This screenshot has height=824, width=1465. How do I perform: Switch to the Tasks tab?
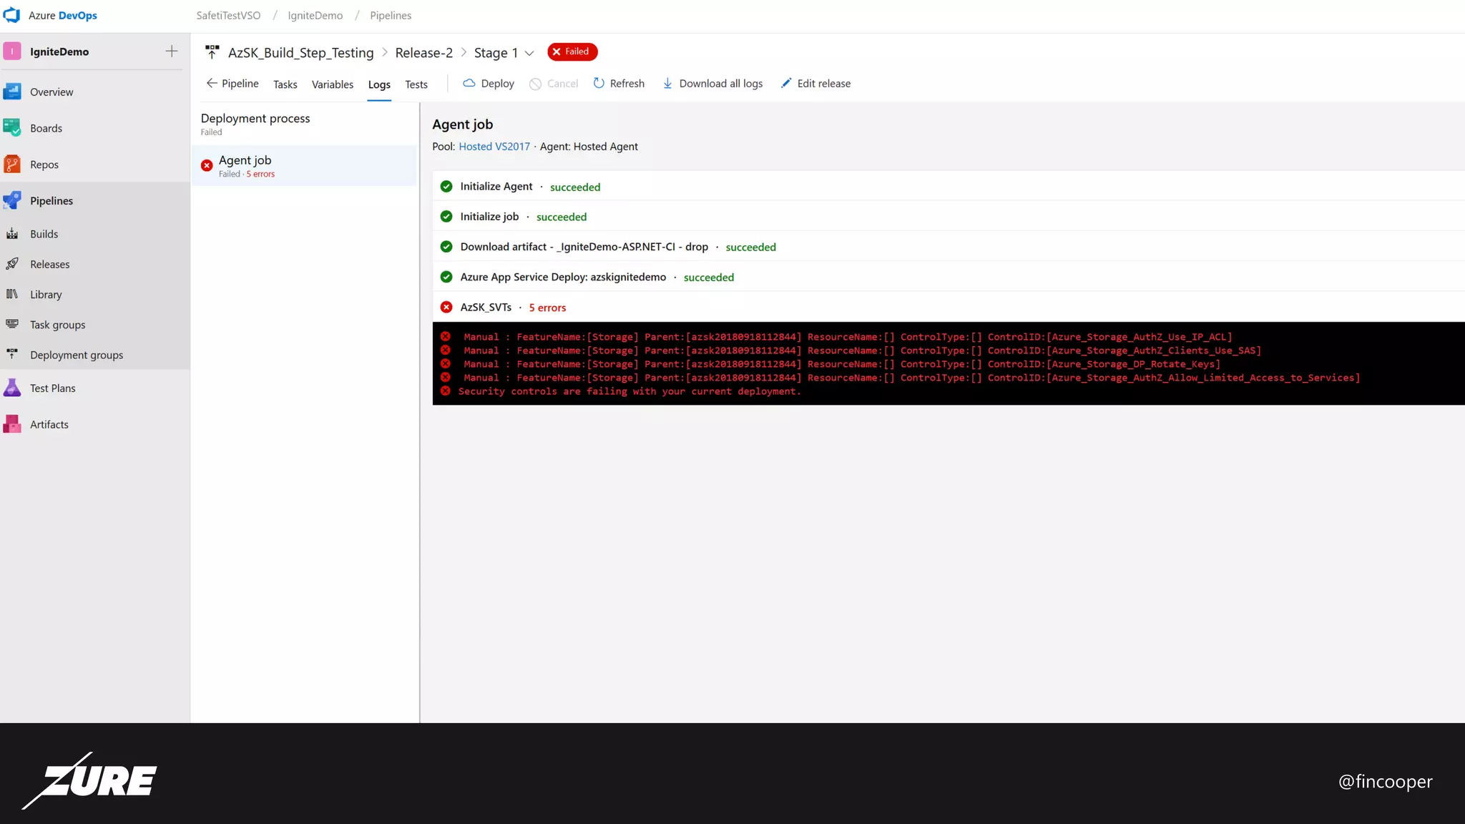pyautogui.click(x=285, y=84)
